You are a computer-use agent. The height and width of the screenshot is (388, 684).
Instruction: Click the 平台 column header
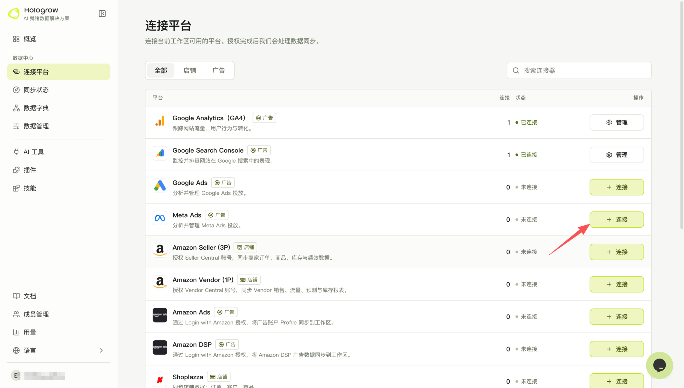(x=158, y=98)
